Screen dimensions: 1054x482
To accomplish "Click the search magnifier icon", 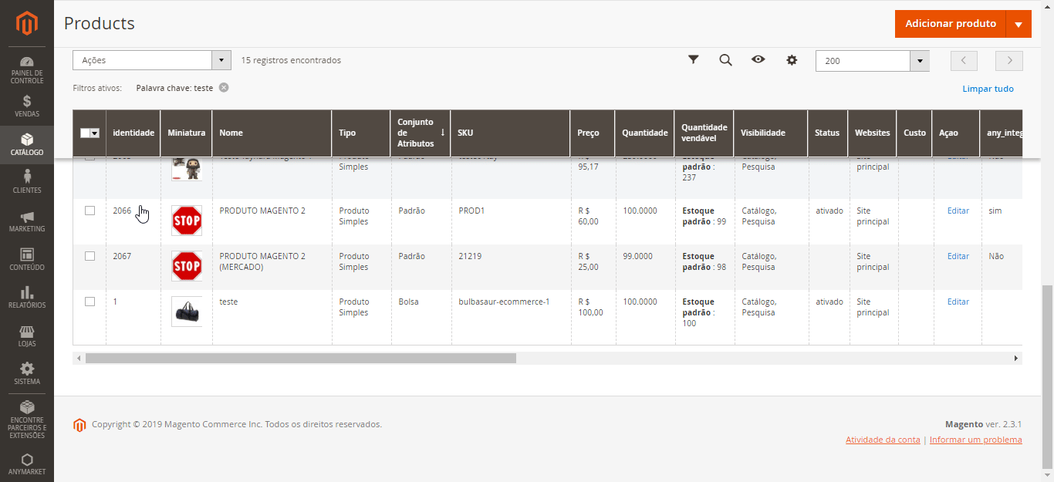I will pos(725,59).
